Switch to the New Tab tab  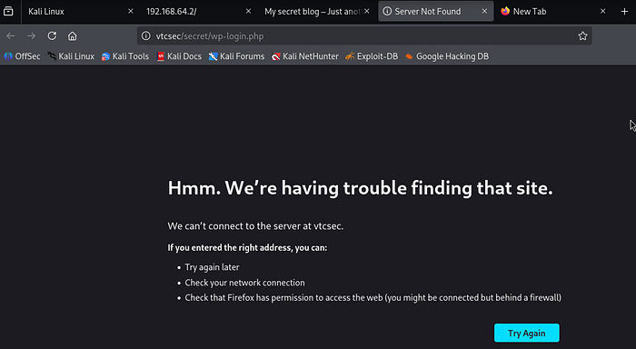pyautogui.click(x=553, y=12)
